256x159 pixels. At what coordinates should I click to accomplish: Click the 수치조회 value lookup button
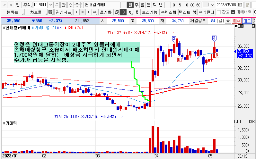(169, 12)
